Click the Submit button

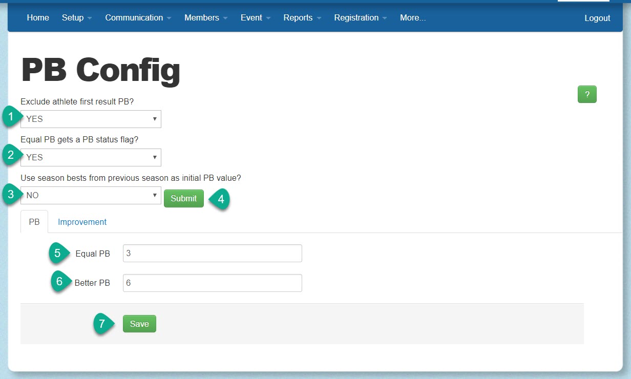click(184, 199)
